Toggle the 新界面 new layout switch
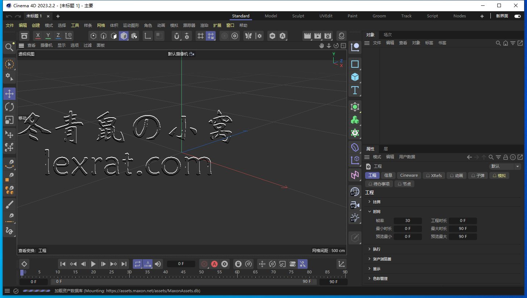 (517, 16)
